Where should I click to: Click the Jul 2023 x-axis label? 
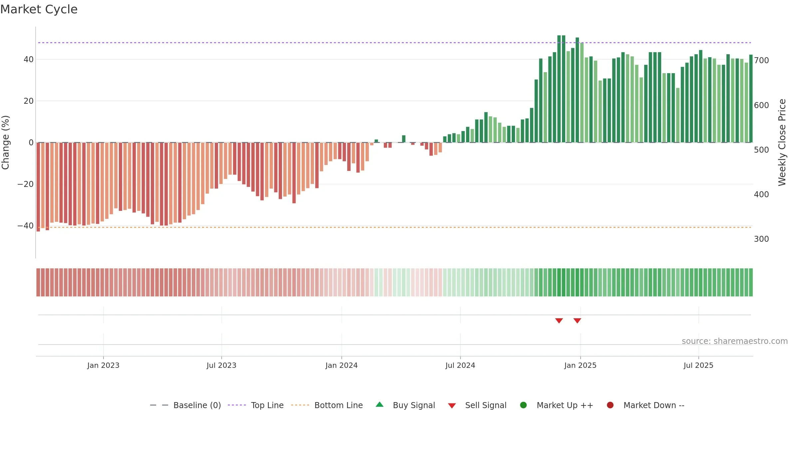pyautogui.click(x=221, y=365)
